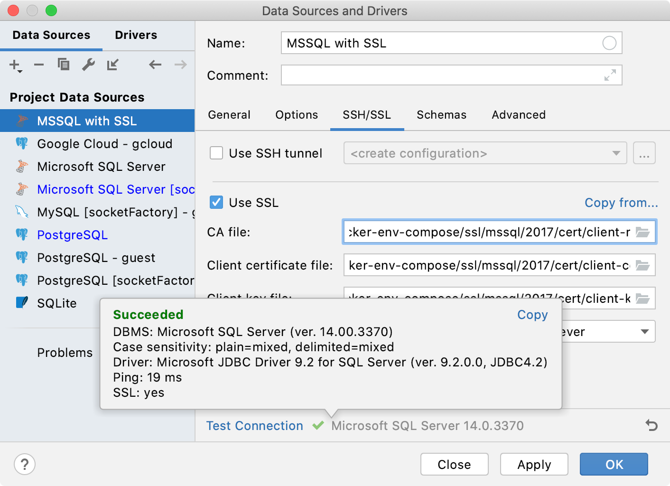Browse for the client certificate file

(x=643, y=265)
